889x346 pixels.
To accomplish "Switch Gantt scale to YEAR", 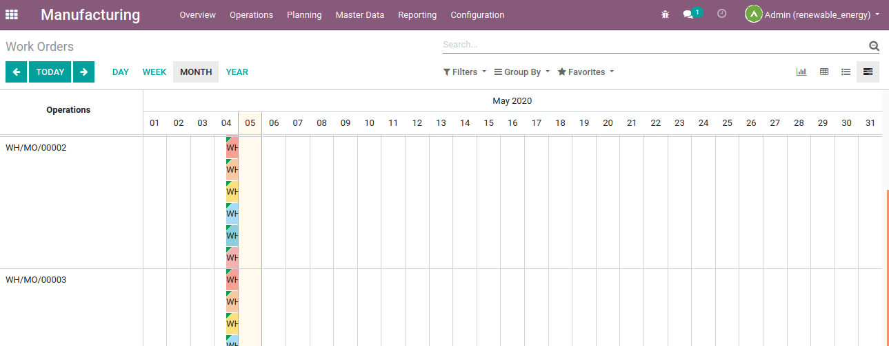I will click(237, 72).
